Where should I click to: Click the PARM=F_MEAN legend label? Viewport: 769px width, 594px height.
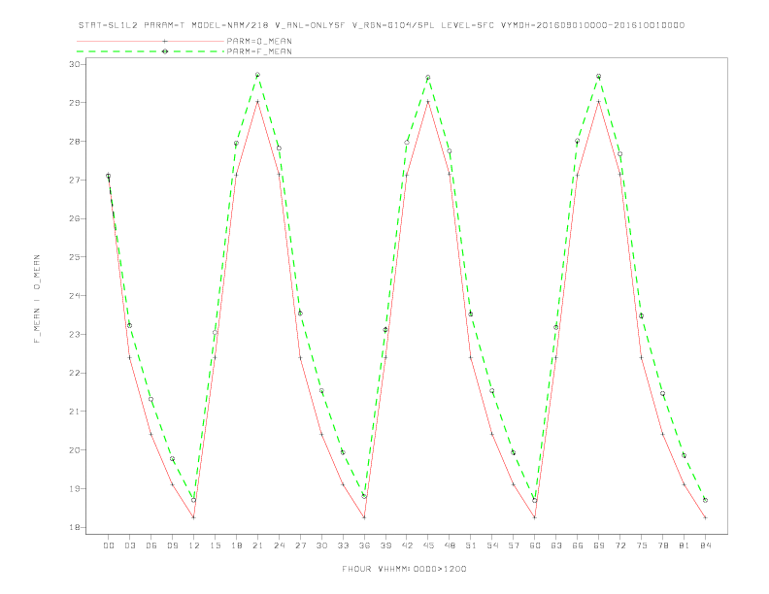point(259,51)
